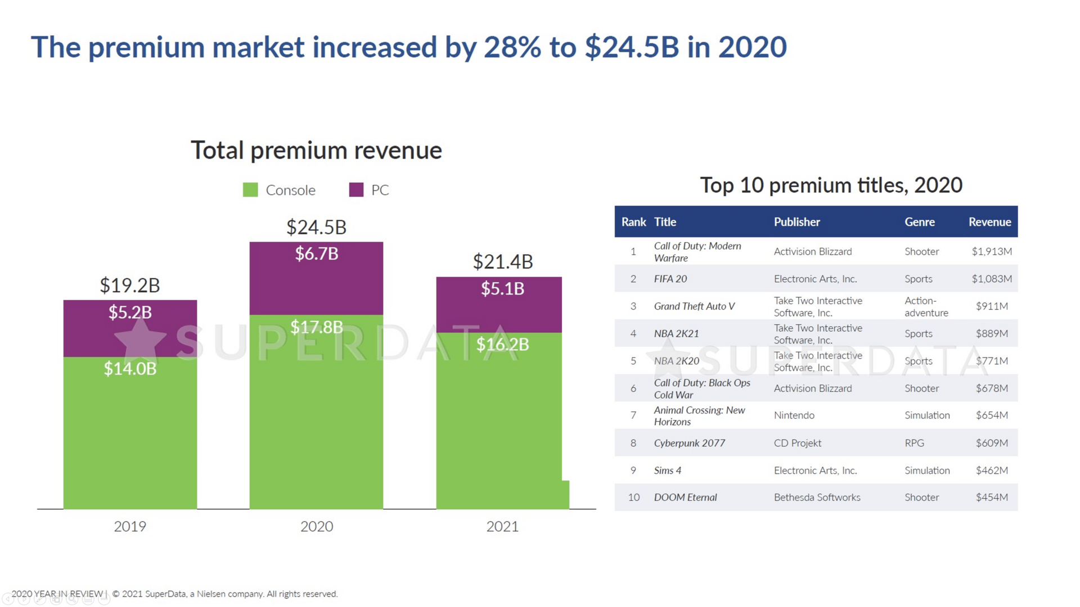The image size is (1080, 607).
Task: Click the 'Action-adventure' genre cell
Action: (x=926, y=306)
